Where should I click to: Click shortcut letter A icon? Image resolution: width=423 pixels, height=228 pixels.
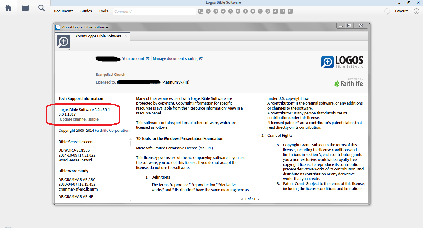pos(275,11)
